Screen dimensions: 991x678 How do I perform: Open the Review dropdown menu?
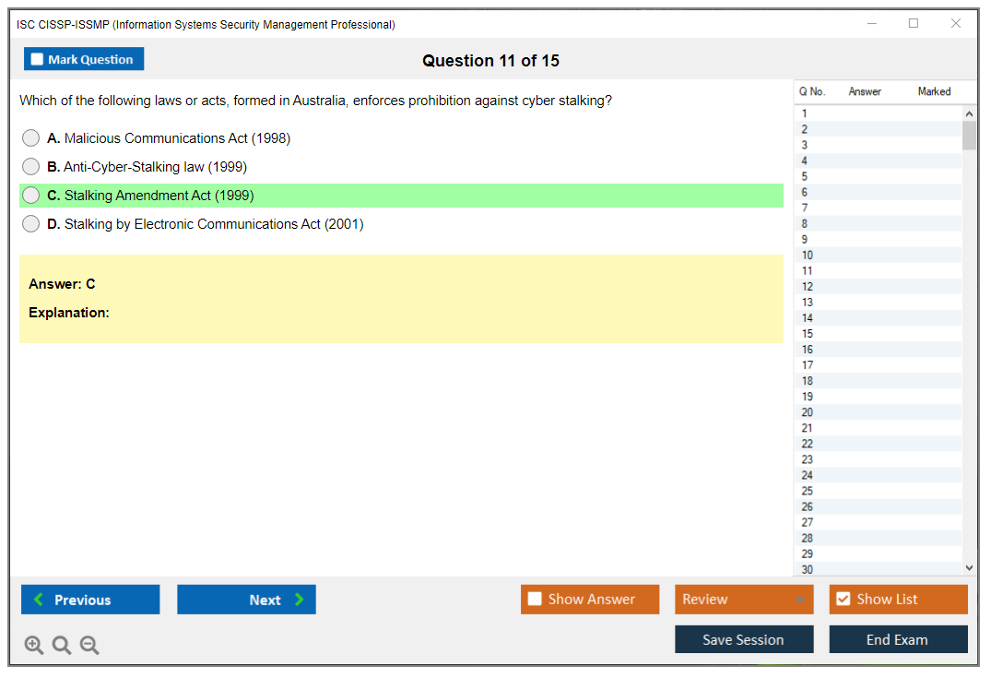tap(744, 600)
